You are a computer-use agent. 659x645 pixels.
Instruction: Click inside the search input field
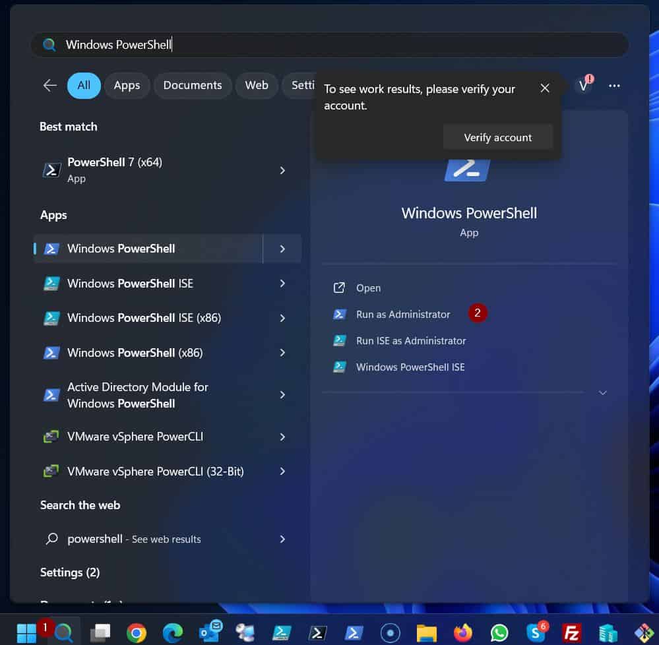pos(264,44)
